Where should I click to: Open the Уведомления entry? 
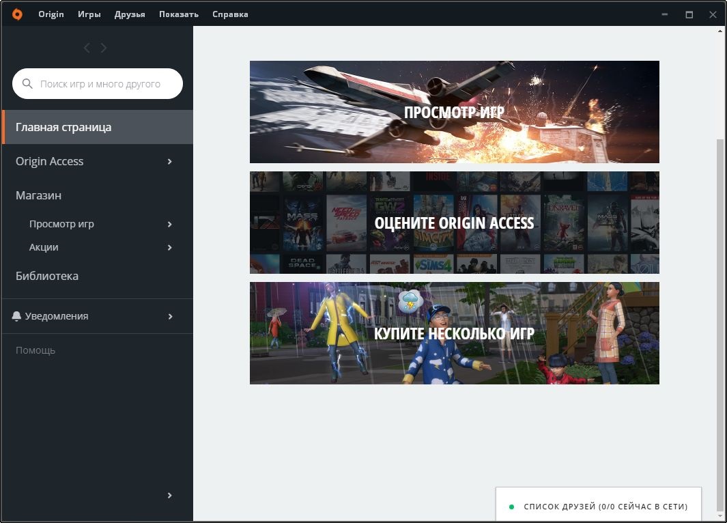point(98,316)
